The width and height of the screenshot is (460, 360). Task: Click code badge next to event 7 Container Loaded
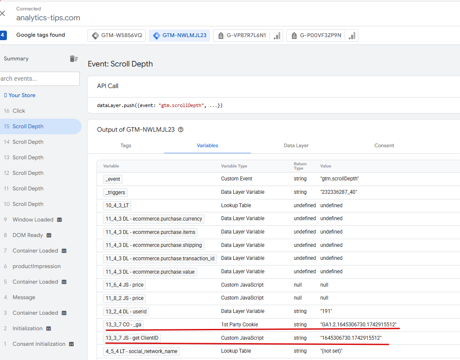click(x=64, y=251)
